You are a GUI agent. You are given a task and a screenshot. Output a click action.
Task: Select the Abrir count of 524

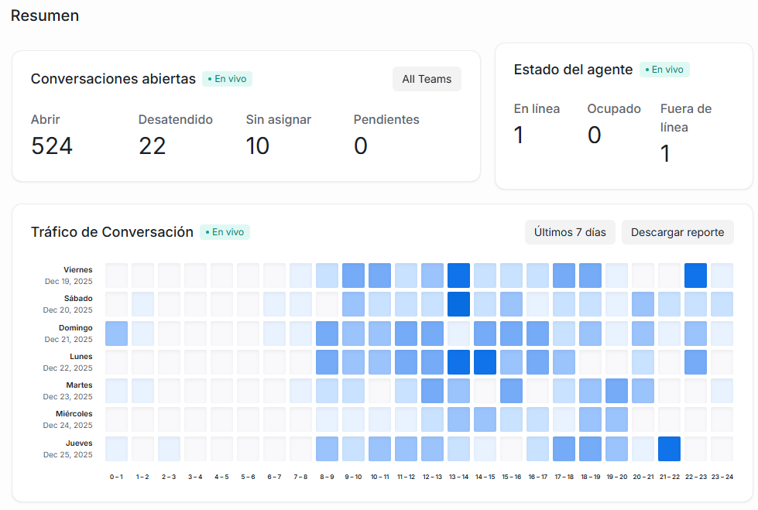click(x=52, y=145)
